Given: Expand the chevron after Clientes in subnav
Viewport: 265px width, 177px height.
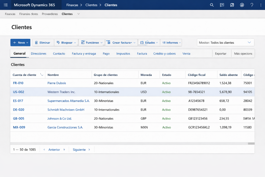Looking at the screenshot, I should point(78,14).
